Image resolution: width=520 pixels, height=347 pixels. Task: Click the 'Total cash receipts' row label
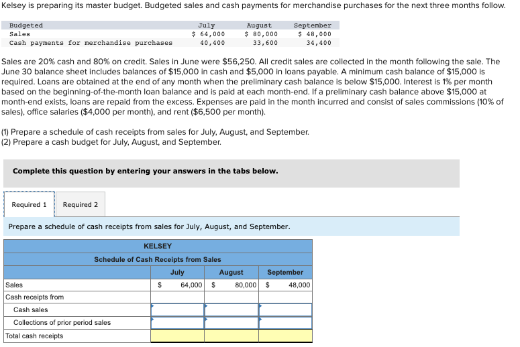[x=34, y=336]
